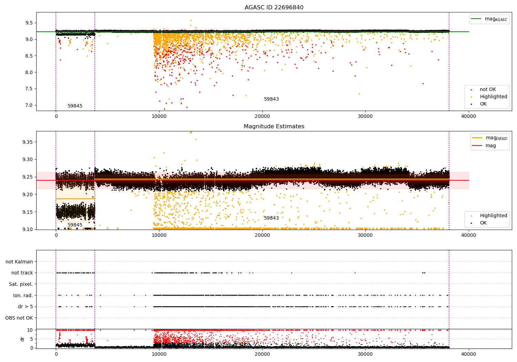Image resolution: width=517 pixels, height=362 pixels.
Task: Select the 'Sat. pixel.' row label
Action: pyautogui.click(x=21, y=284)
